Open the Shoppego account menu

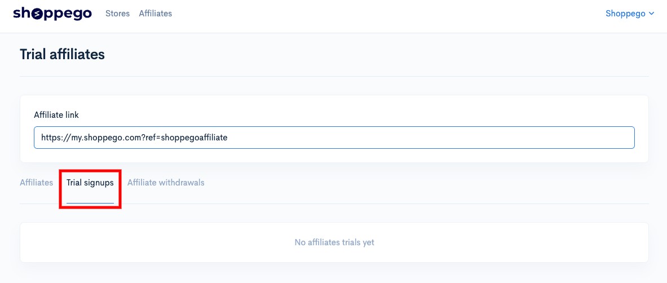630,14
